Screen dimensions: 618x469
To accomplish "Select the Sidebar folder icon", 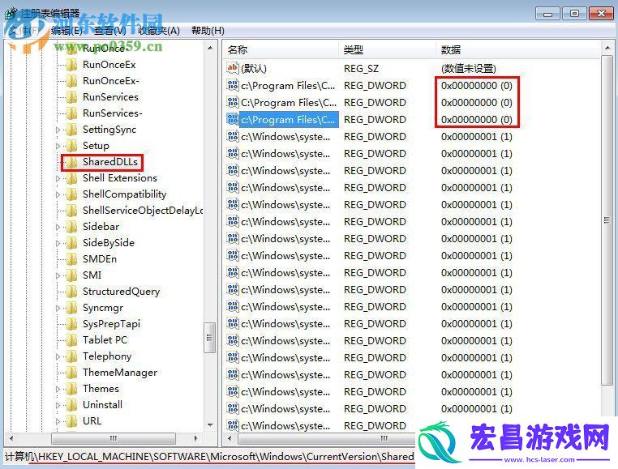I will pos(71,227).
